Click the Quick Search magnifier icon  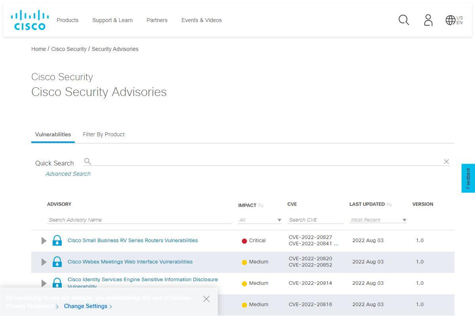coord(87,161)
